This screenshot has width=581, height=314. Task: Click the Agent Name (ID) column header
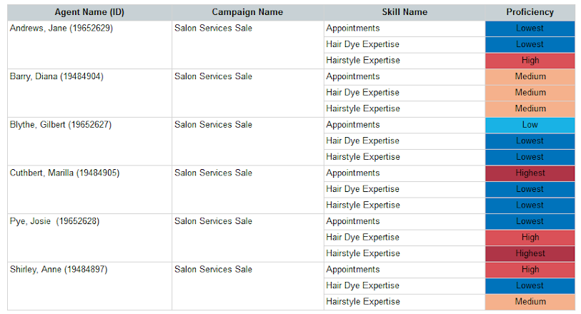pos(89,12)
